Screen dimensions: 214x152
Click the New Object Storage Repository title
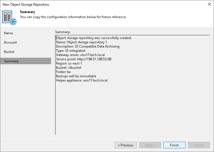tap(26, 5)
